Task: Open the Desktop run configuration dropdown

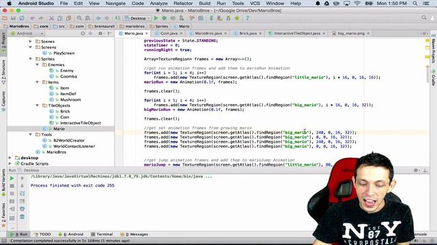Action: [138, 18]
